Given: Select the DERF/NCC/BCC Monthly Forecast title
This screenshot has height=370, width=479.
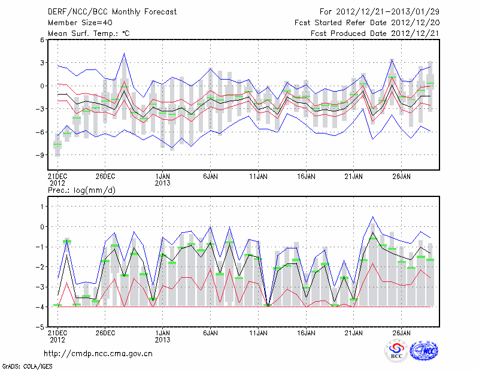Looking at the screenshot, I should [111, 11].
